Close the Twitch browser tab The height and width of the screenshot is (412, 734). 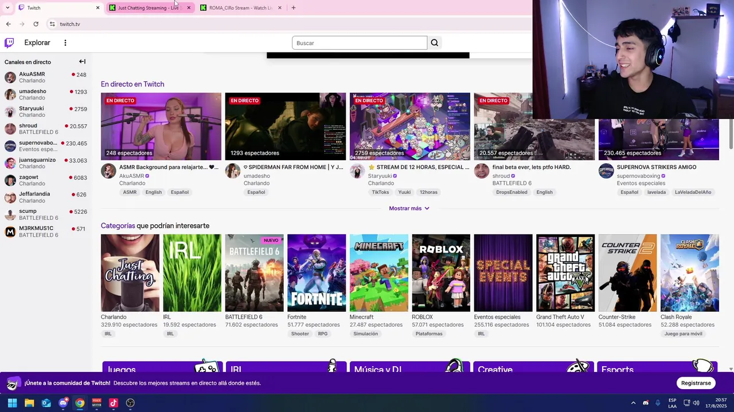pyautogui.click(x=97, y=8)
